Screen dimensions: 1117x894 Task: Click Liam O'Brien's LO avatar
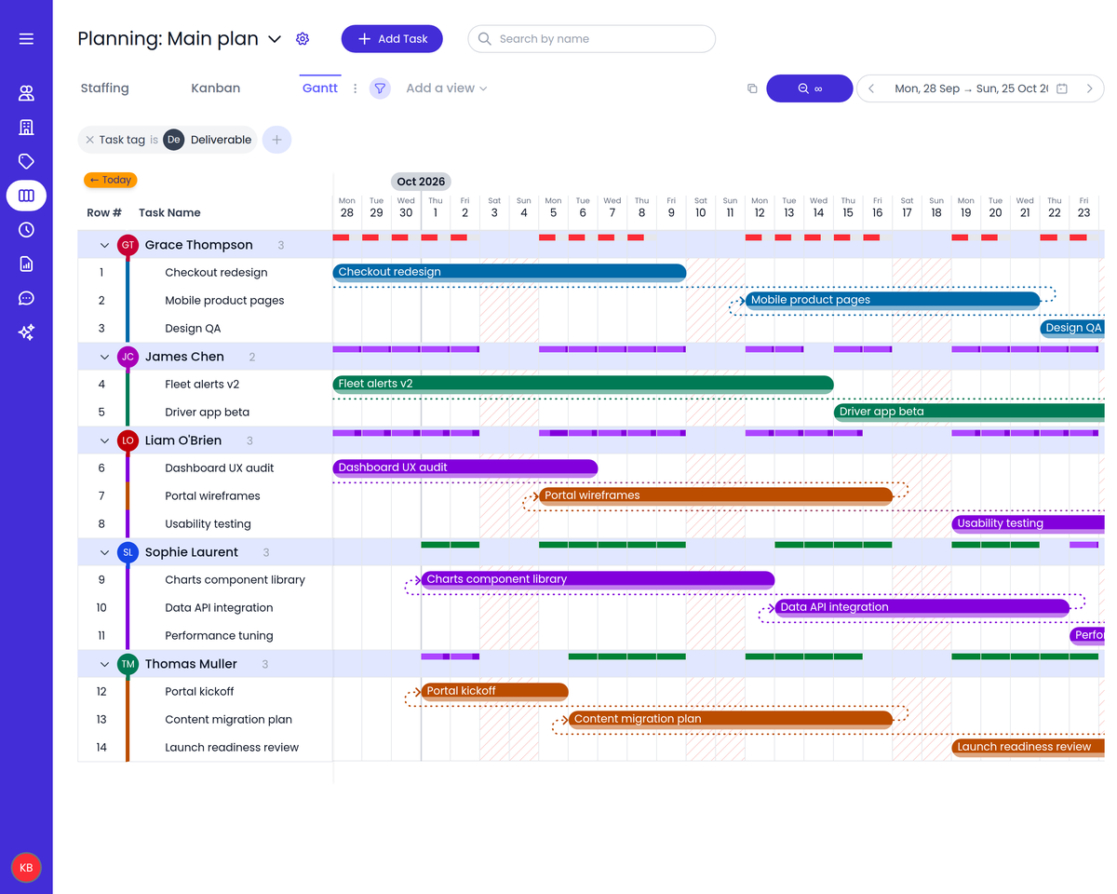click(x=128, y=440)
